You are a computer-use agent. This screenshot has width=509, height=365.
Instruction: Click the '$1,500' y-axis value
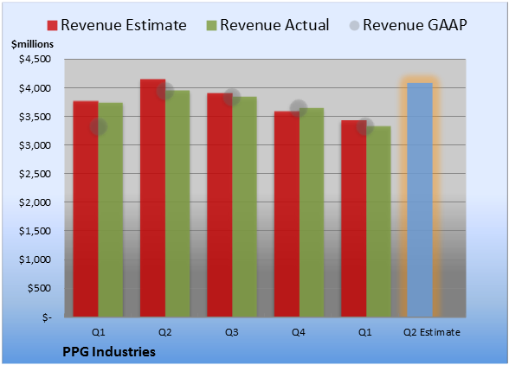35,231
